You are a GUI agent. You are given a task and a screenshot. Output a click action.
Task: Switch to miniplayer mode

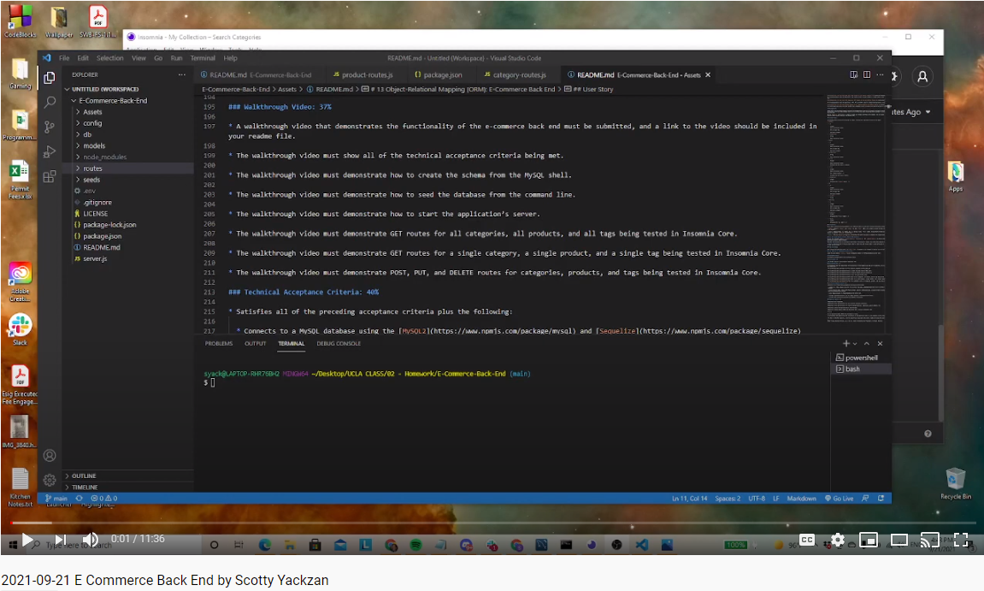click(x=869, y=540)
